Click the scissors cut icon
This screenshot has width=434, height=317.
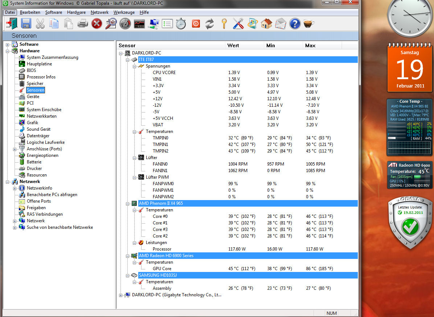[x=40, y=24]
